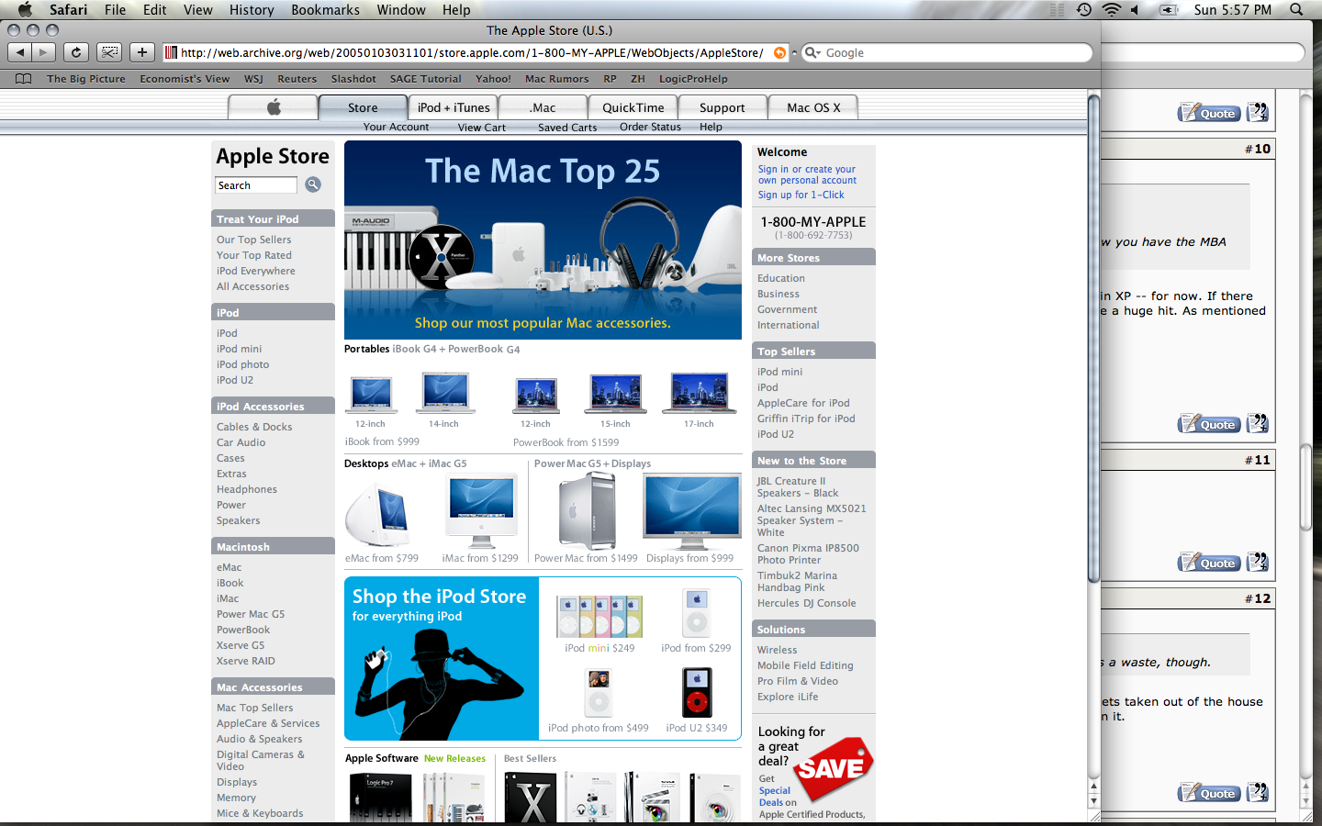Click the Slashdot bookmark

click(x=353, y=79)
